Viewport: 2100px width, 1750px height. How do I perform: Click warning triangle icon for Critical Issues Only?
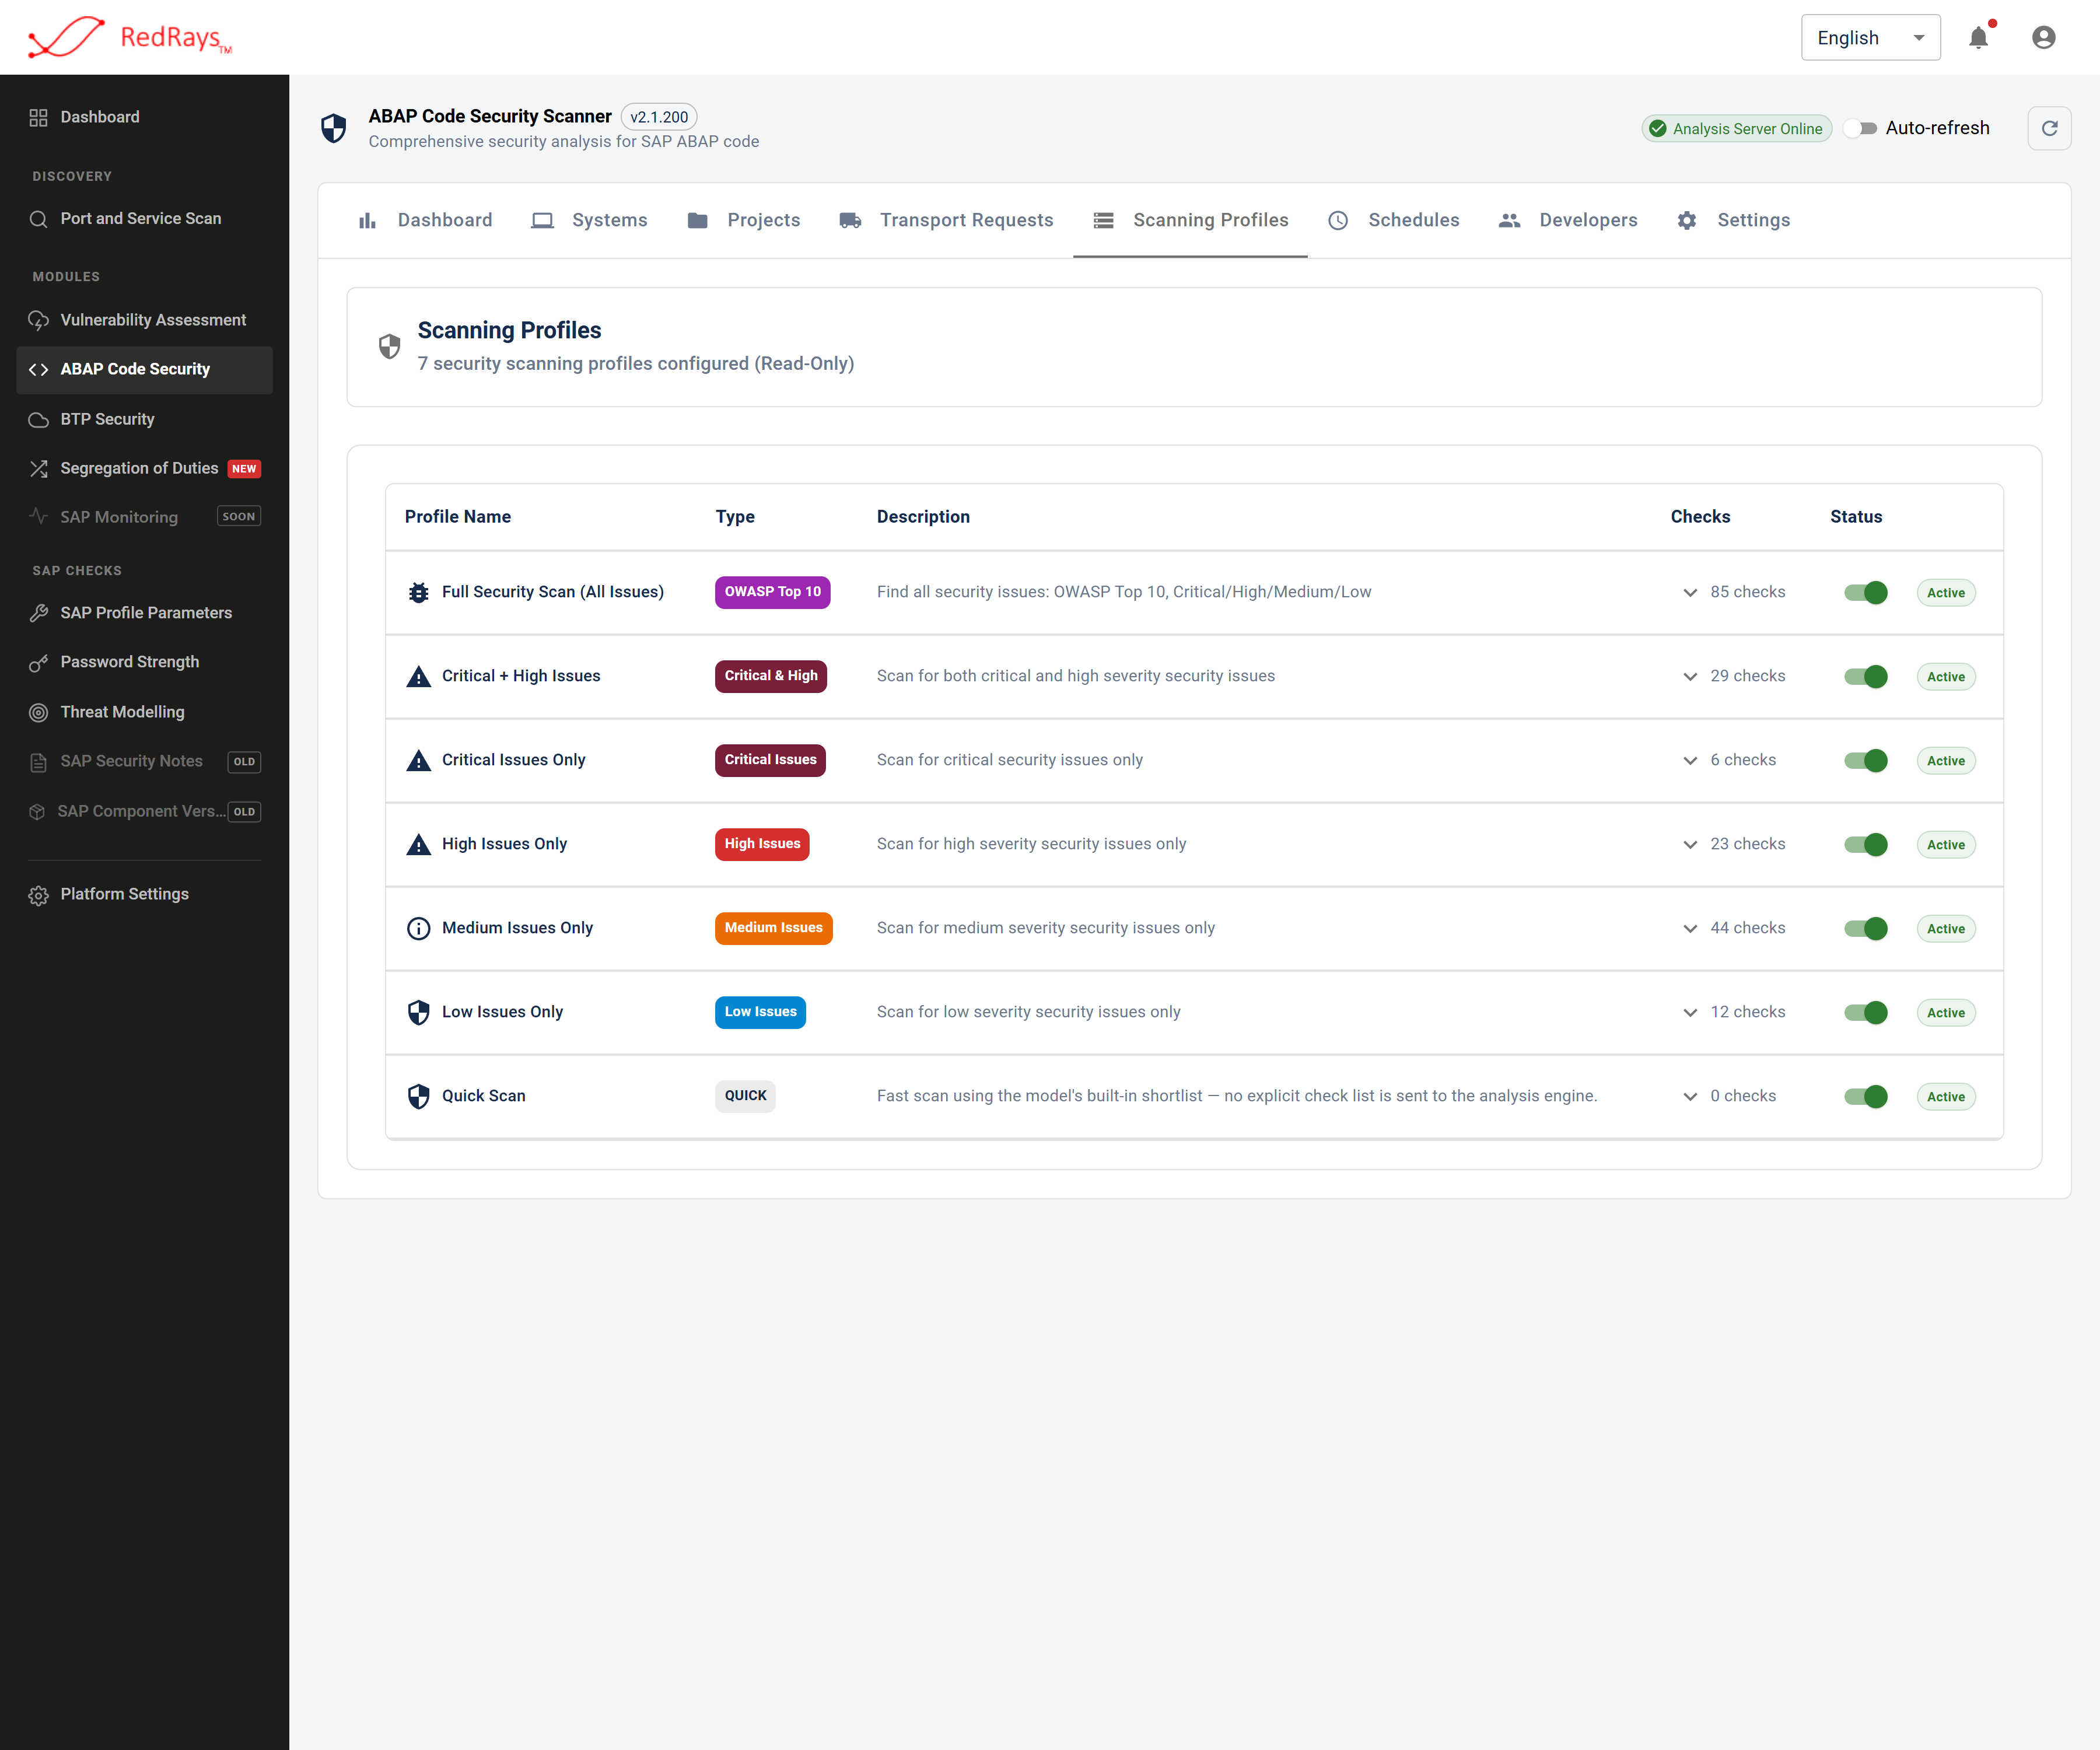click(x=418, y=760)
